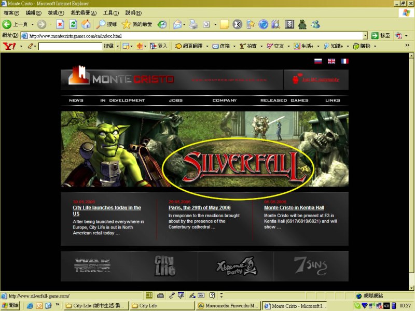This screenshot has height=311, width=415.
Task: Click the CH input language indicator
Action: pos(149,295)
